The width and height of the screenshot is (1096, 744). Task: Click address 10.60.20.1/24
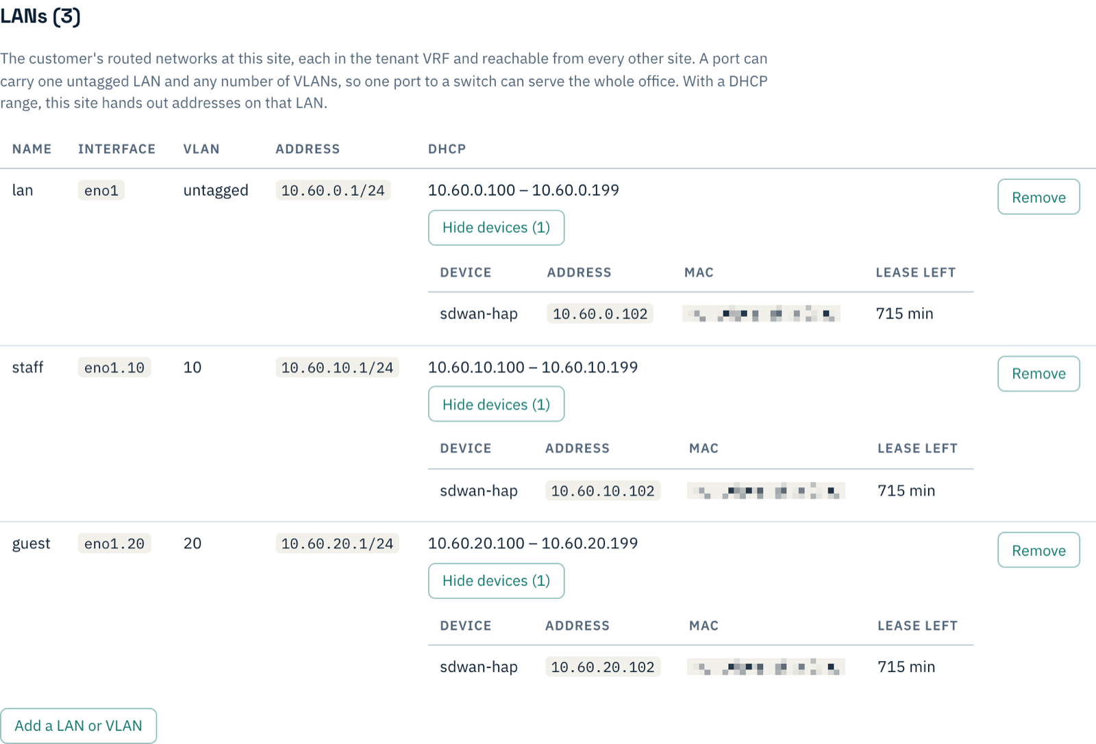[x=337, y=543]
